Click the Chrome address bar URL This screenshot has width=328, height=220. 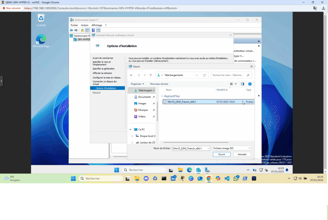[101, 8]
